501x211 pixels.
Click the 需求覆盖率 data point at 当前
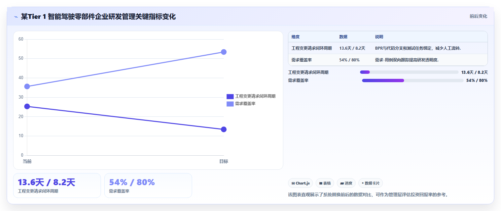point(27,87)
